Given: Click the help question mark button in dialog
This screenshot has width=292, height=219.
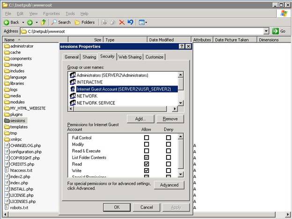Looking at the screenshot, I should pos(182,46).
